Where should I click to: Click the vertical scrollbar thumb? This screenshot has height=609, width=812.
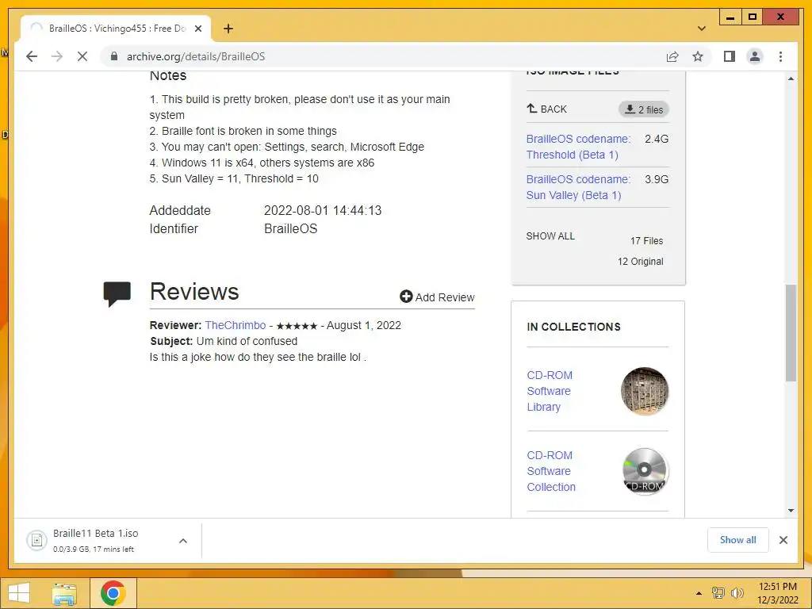click(x=791, y=333)
